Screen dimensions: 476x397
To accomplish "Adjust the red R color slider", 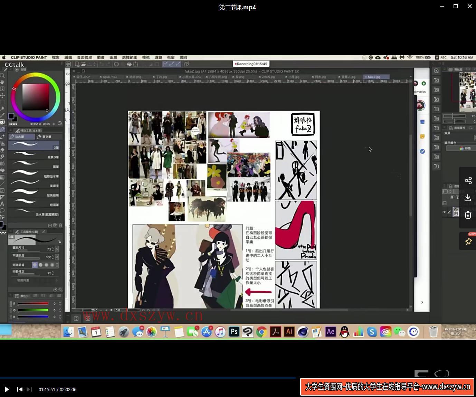I will pyautogui.click(x=33, y=303).
